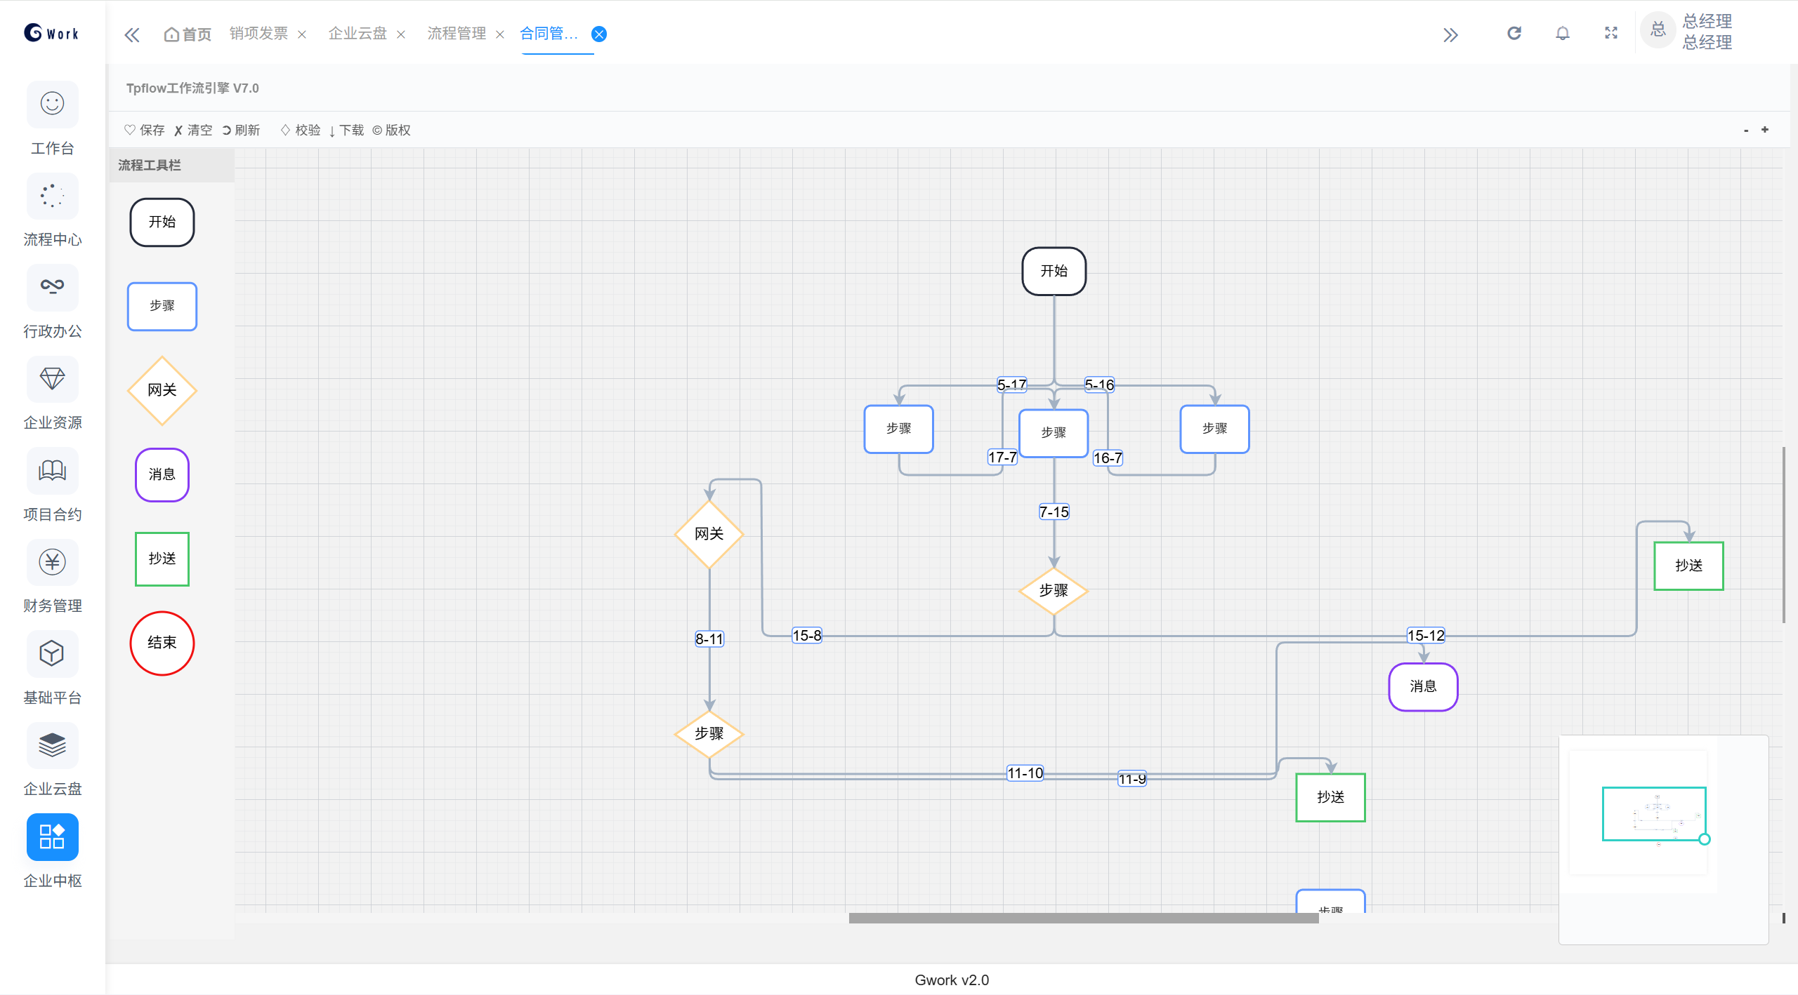Viewport: 1798px width, 995px height.
Task: Click the plus zoom-in control
Action: [x=1765, y=130]
